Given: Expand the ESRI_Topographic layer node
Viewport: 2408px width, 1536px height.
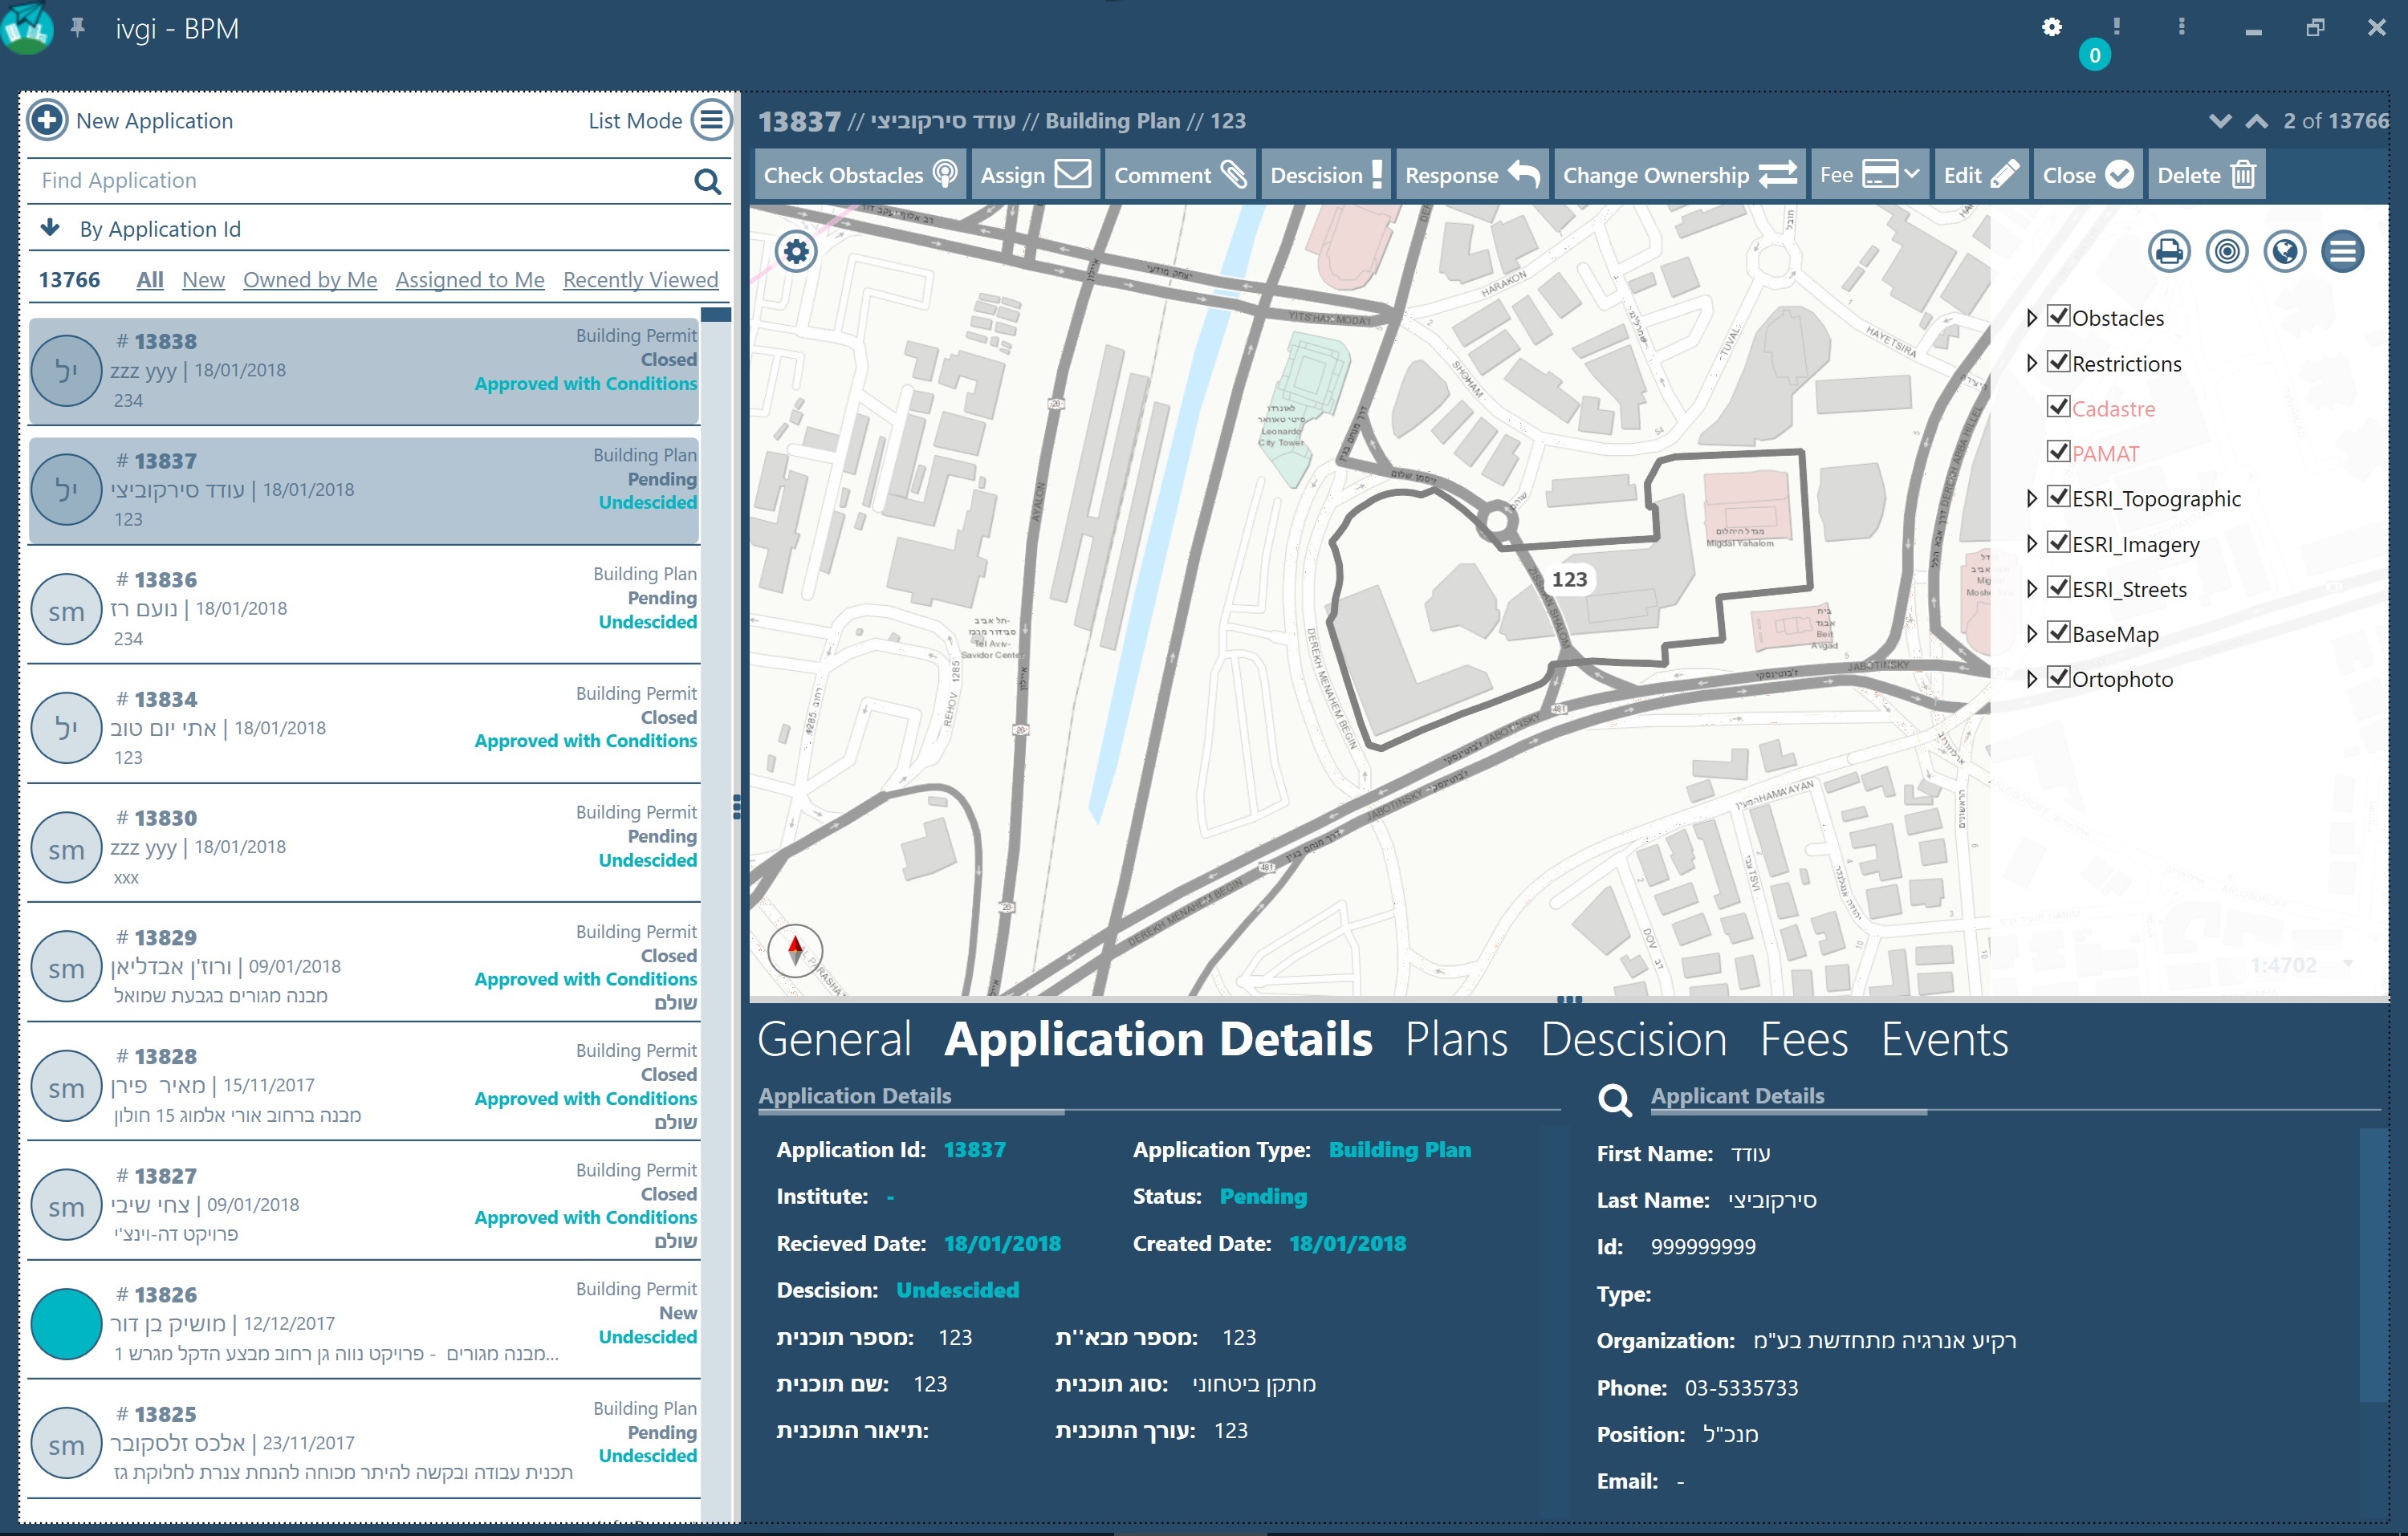Looking at the screenshot, I should 2031,498.
